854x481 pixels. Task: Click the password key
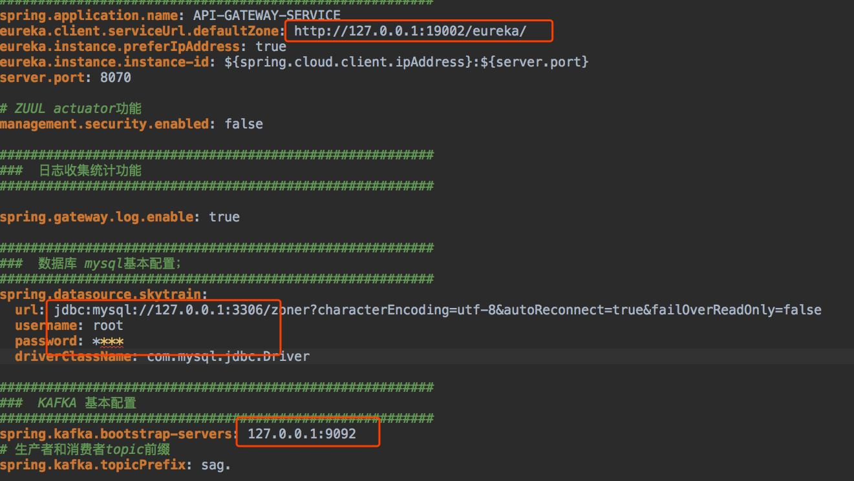coord(46,341)
